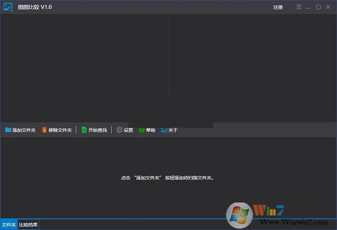Viewport: 337px width, 230px height.
Task: Open the 帮助 help item
Action: pos(147,130)
